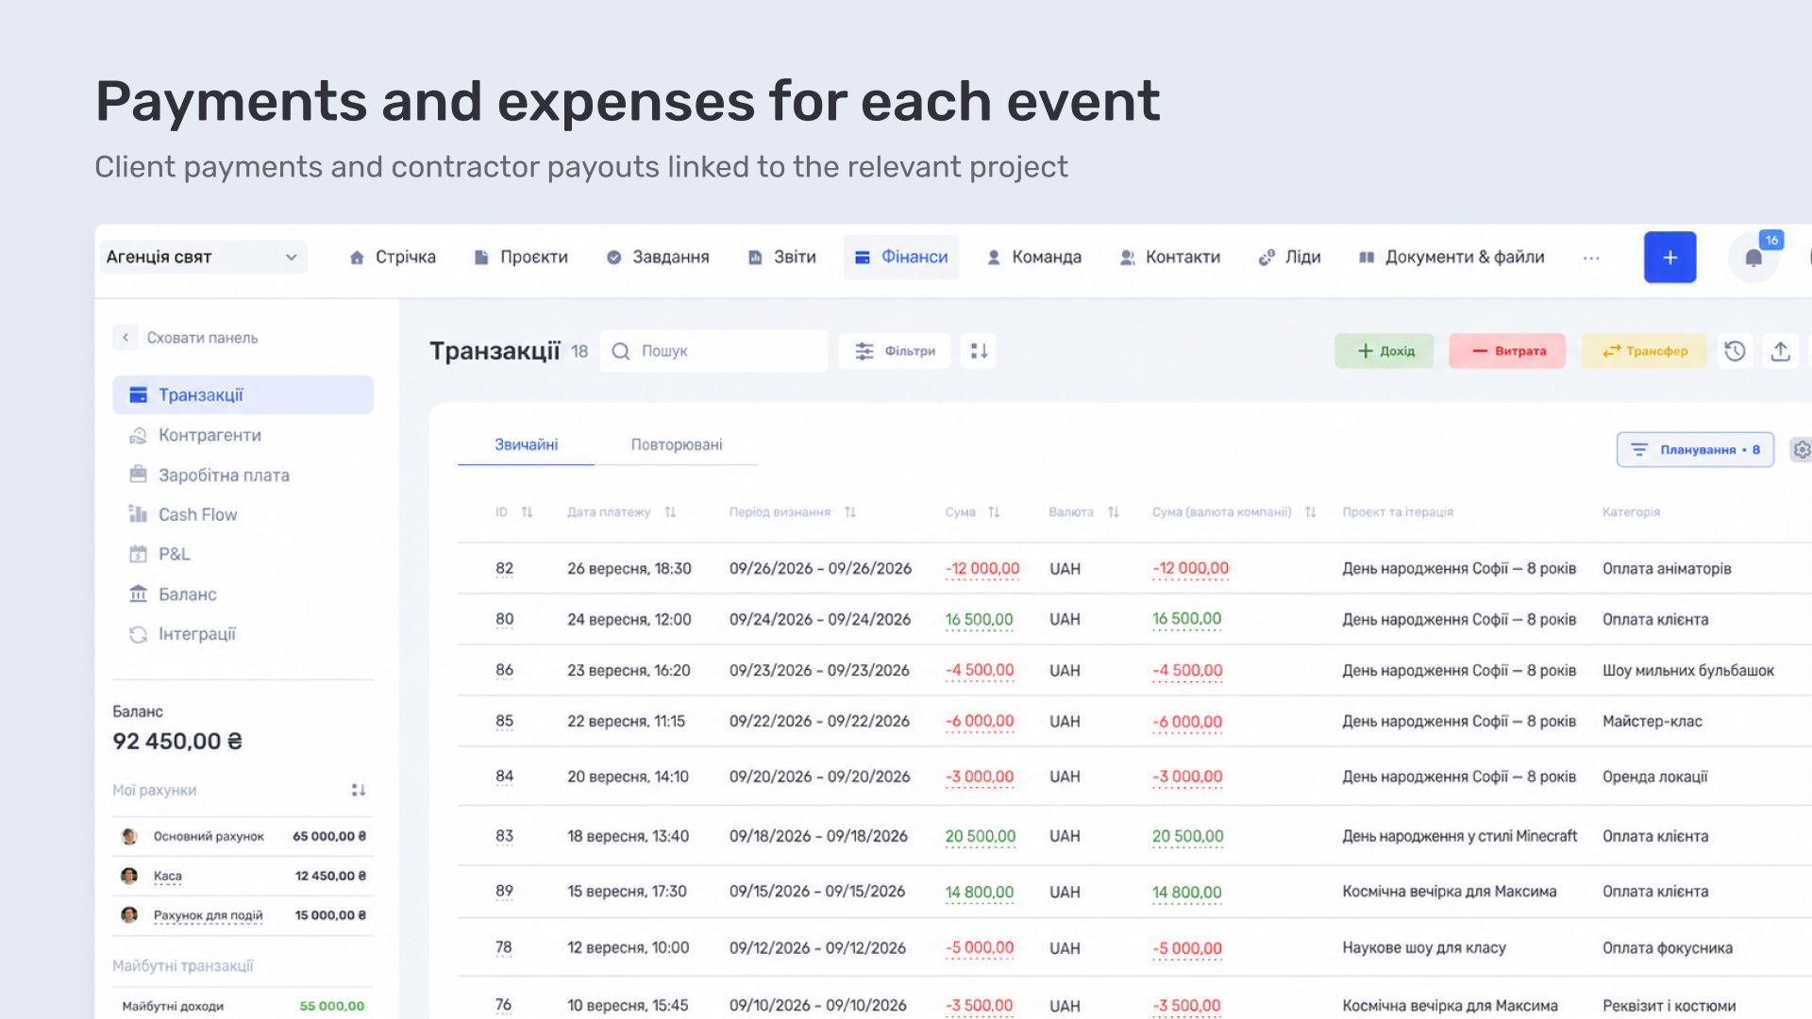Viewport: 1812px width, 1019px height.
Task: Open the more navigation items ellipsis
Action: click(x=1591, y=258)
